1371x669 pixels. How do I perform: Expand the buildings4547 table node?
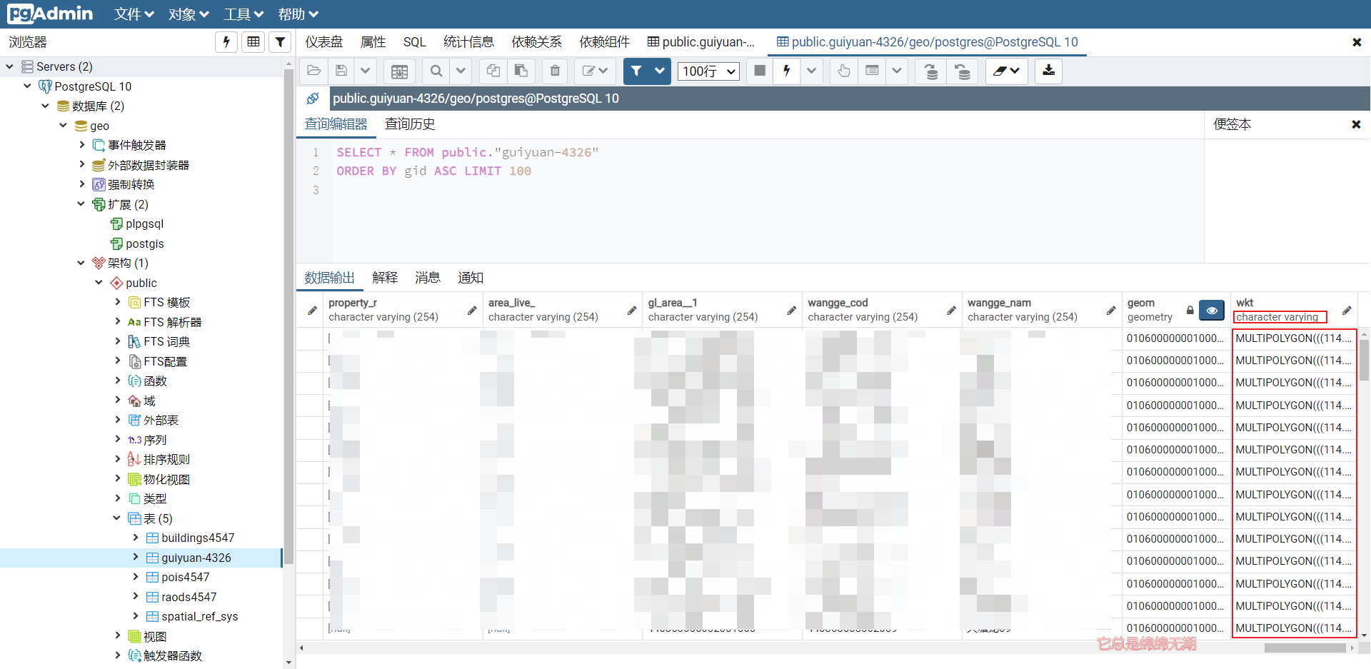pos(135,537)
